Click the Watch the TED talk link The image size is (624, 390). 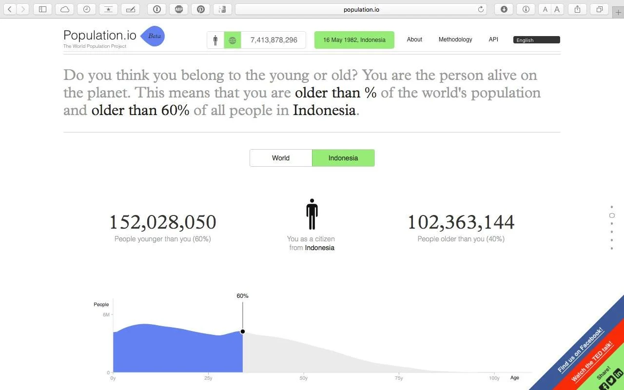click(x=592, y=362)
